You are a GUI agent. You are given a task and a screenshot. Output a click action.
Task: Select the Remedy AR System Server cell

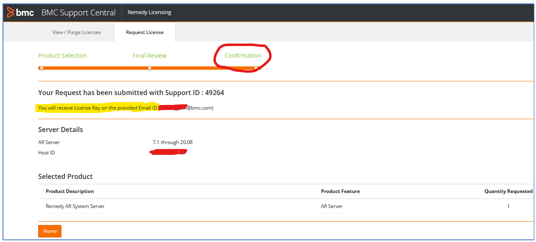pyautogui.click(x=75, y=206)
